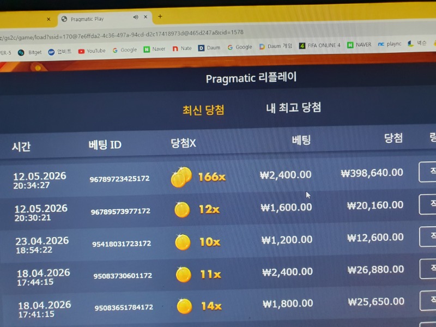Switch to the 내 최고 당첨 tab

294,107
